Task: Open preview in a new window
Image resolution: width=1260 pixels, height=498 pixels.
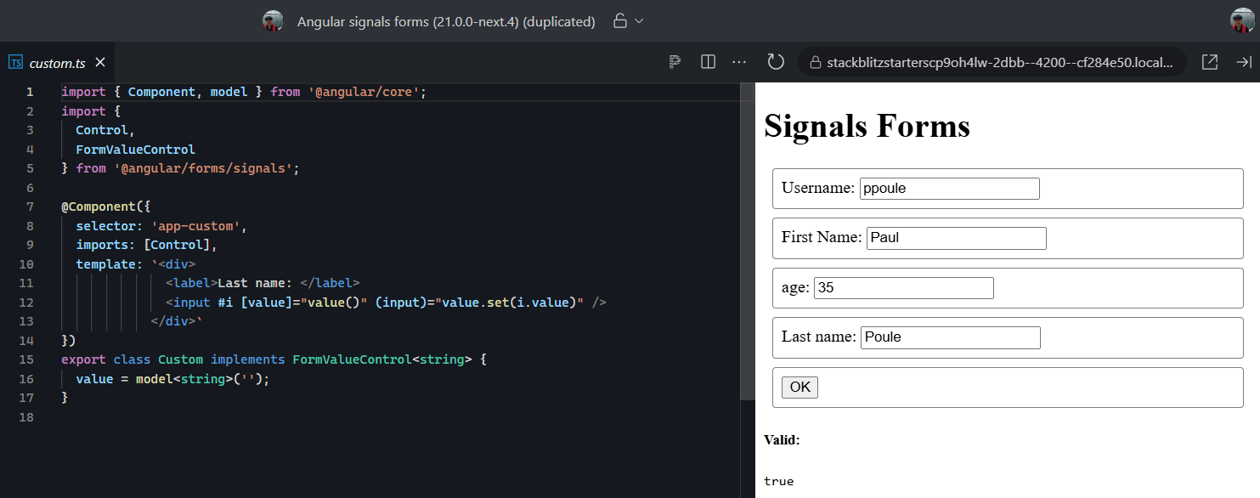Action: tap(1210, 62)
